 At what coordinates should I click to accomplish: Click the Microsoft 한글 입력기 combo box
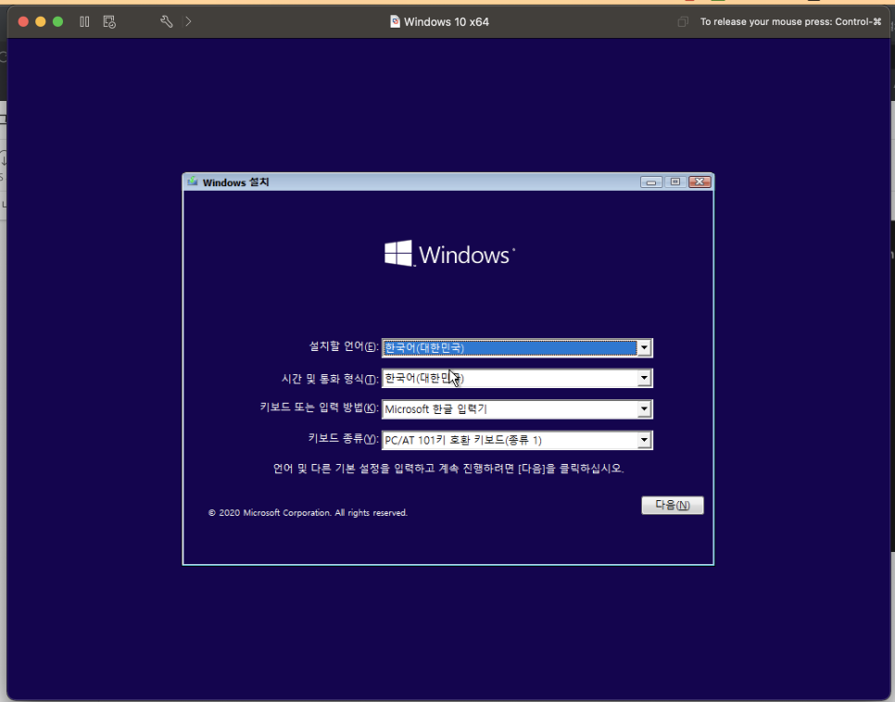(x=517, y=408)
